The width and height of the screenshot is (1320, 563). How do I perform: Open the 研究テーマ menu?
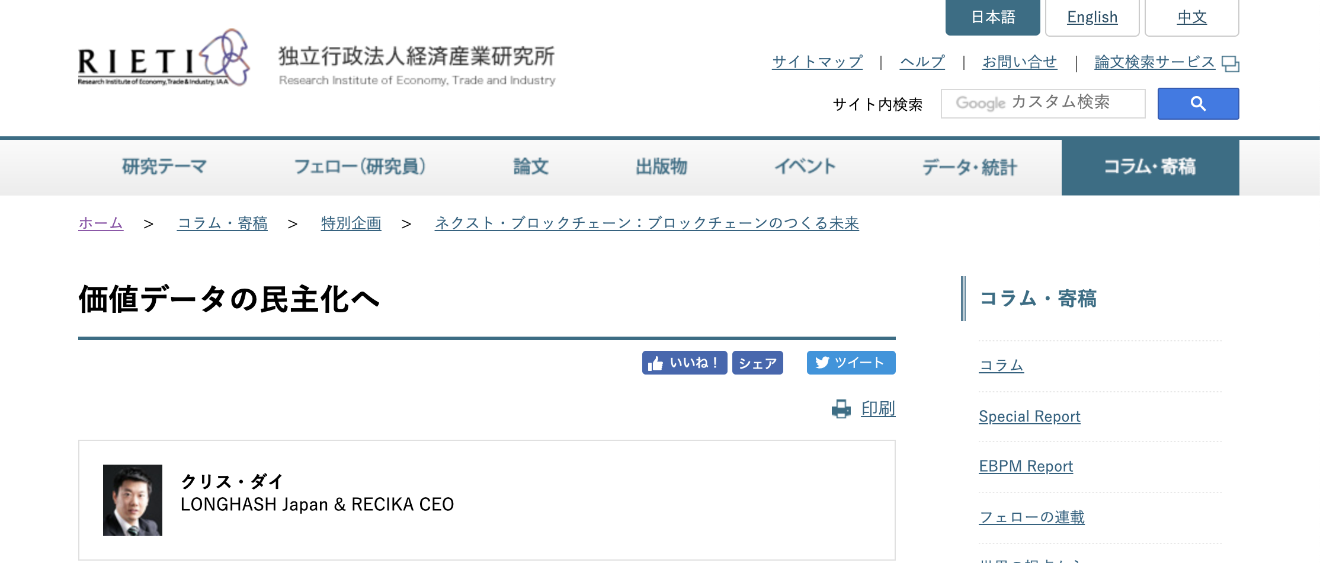click(x=164, y=167)
